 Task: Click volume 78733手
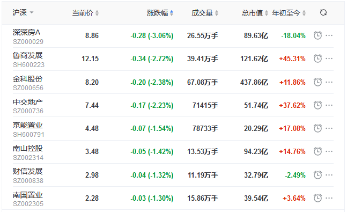click(x=205, y=128)
